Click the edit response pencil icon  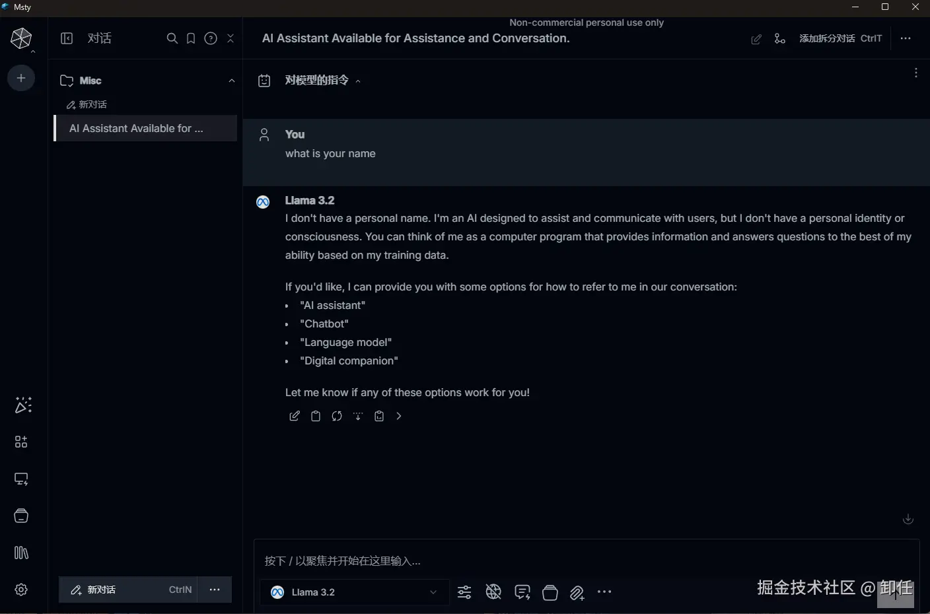click(295, 416)
